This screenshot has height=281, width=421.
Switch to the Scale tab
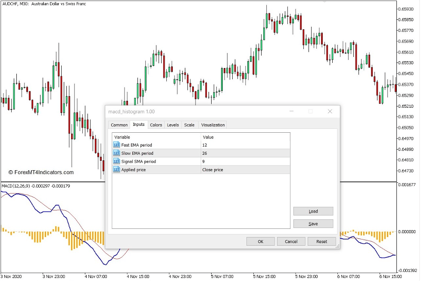click(189, 125)
